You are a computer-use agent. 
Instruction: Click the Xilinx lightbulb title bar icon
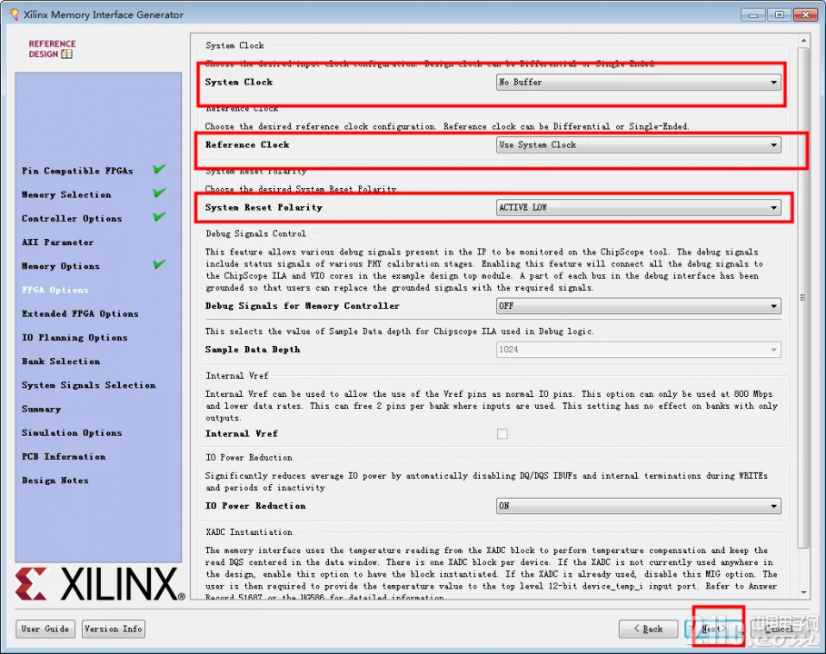(x=15, y=15)
